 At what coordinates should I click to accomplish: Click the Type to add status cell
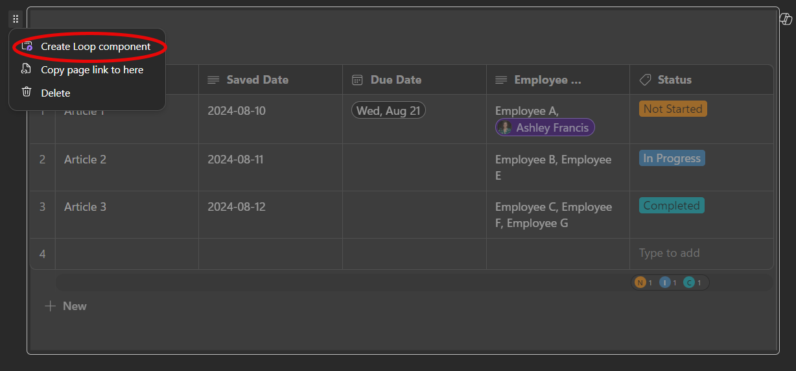(x=701, y=254)
